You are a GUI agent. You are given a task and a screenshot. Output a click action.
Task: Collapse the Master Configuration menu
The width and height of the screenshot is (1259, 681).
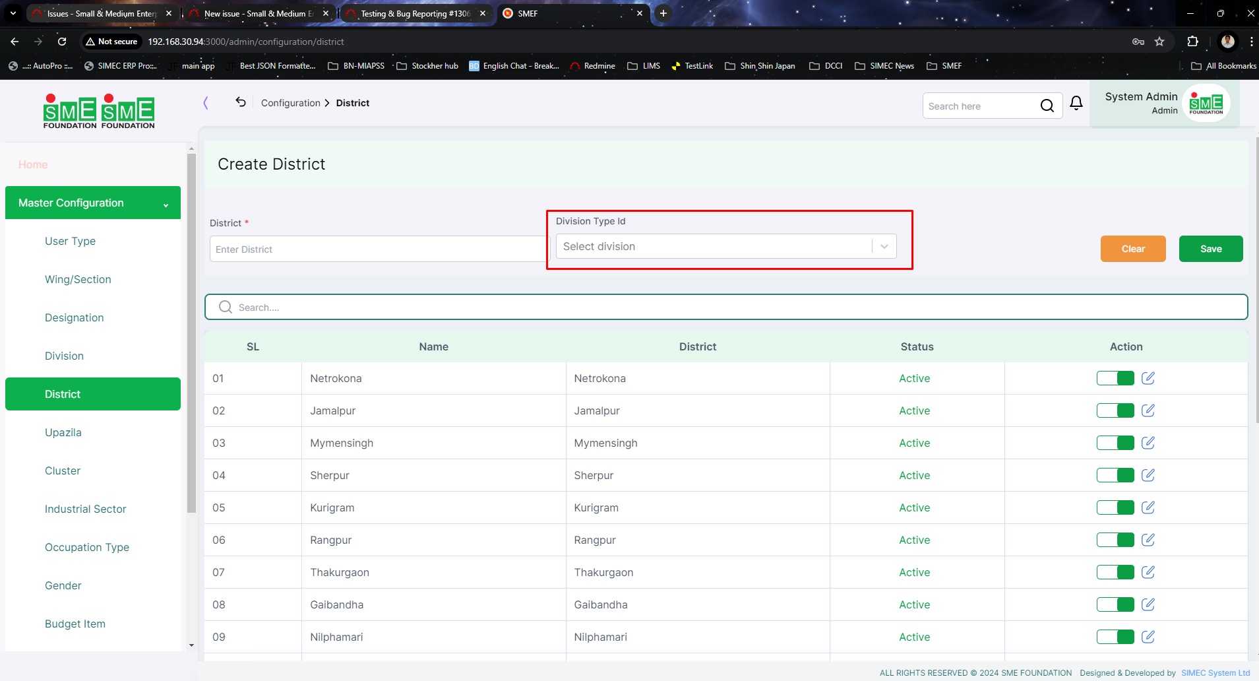pyautogui.click(x=93, y=203)
